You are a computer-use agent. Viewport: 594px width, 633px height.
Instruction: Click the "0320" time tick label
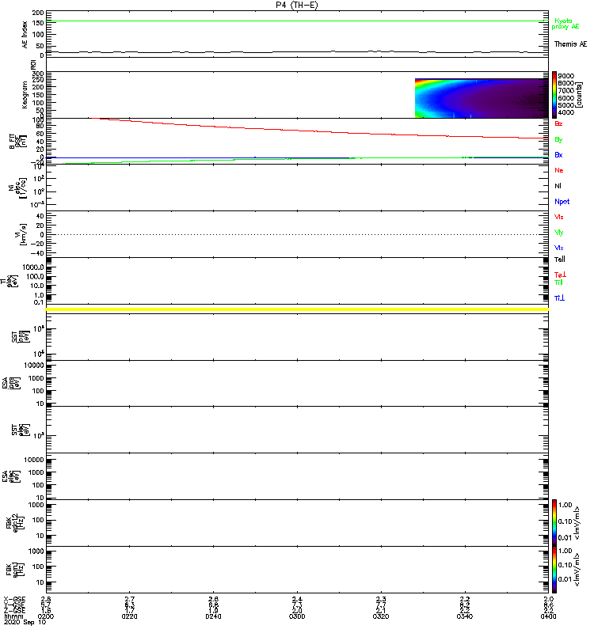(x=381, y=616)
